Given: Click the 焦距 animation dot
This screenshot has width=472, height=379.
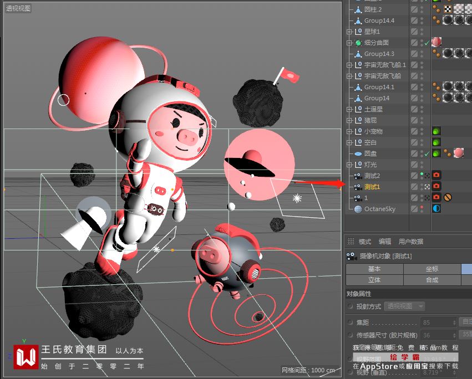Looking at the screenshot, I should [x=350, y=322].
